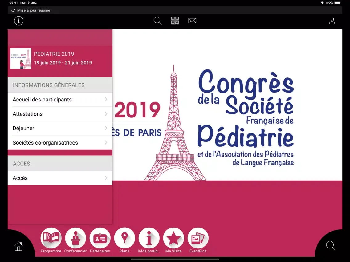This screenshot has height=262, width=350.
Task: Expand chevron on Accès row
Action: click(106, 178)
